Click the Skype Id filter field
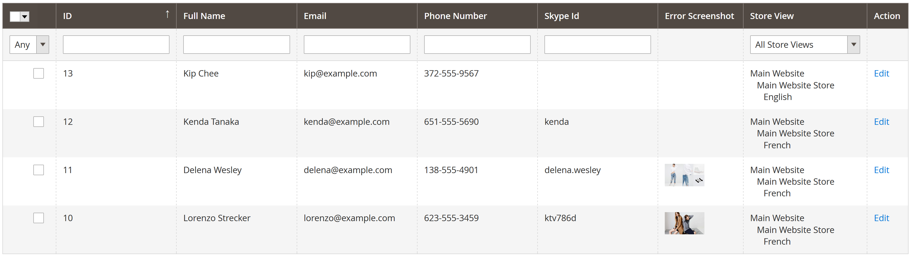Screen dimensions: 912x257 597,45
